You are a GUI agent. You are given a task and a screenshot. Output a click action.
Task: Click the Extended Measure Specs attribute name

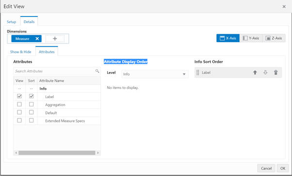click(x=65, y=121)
